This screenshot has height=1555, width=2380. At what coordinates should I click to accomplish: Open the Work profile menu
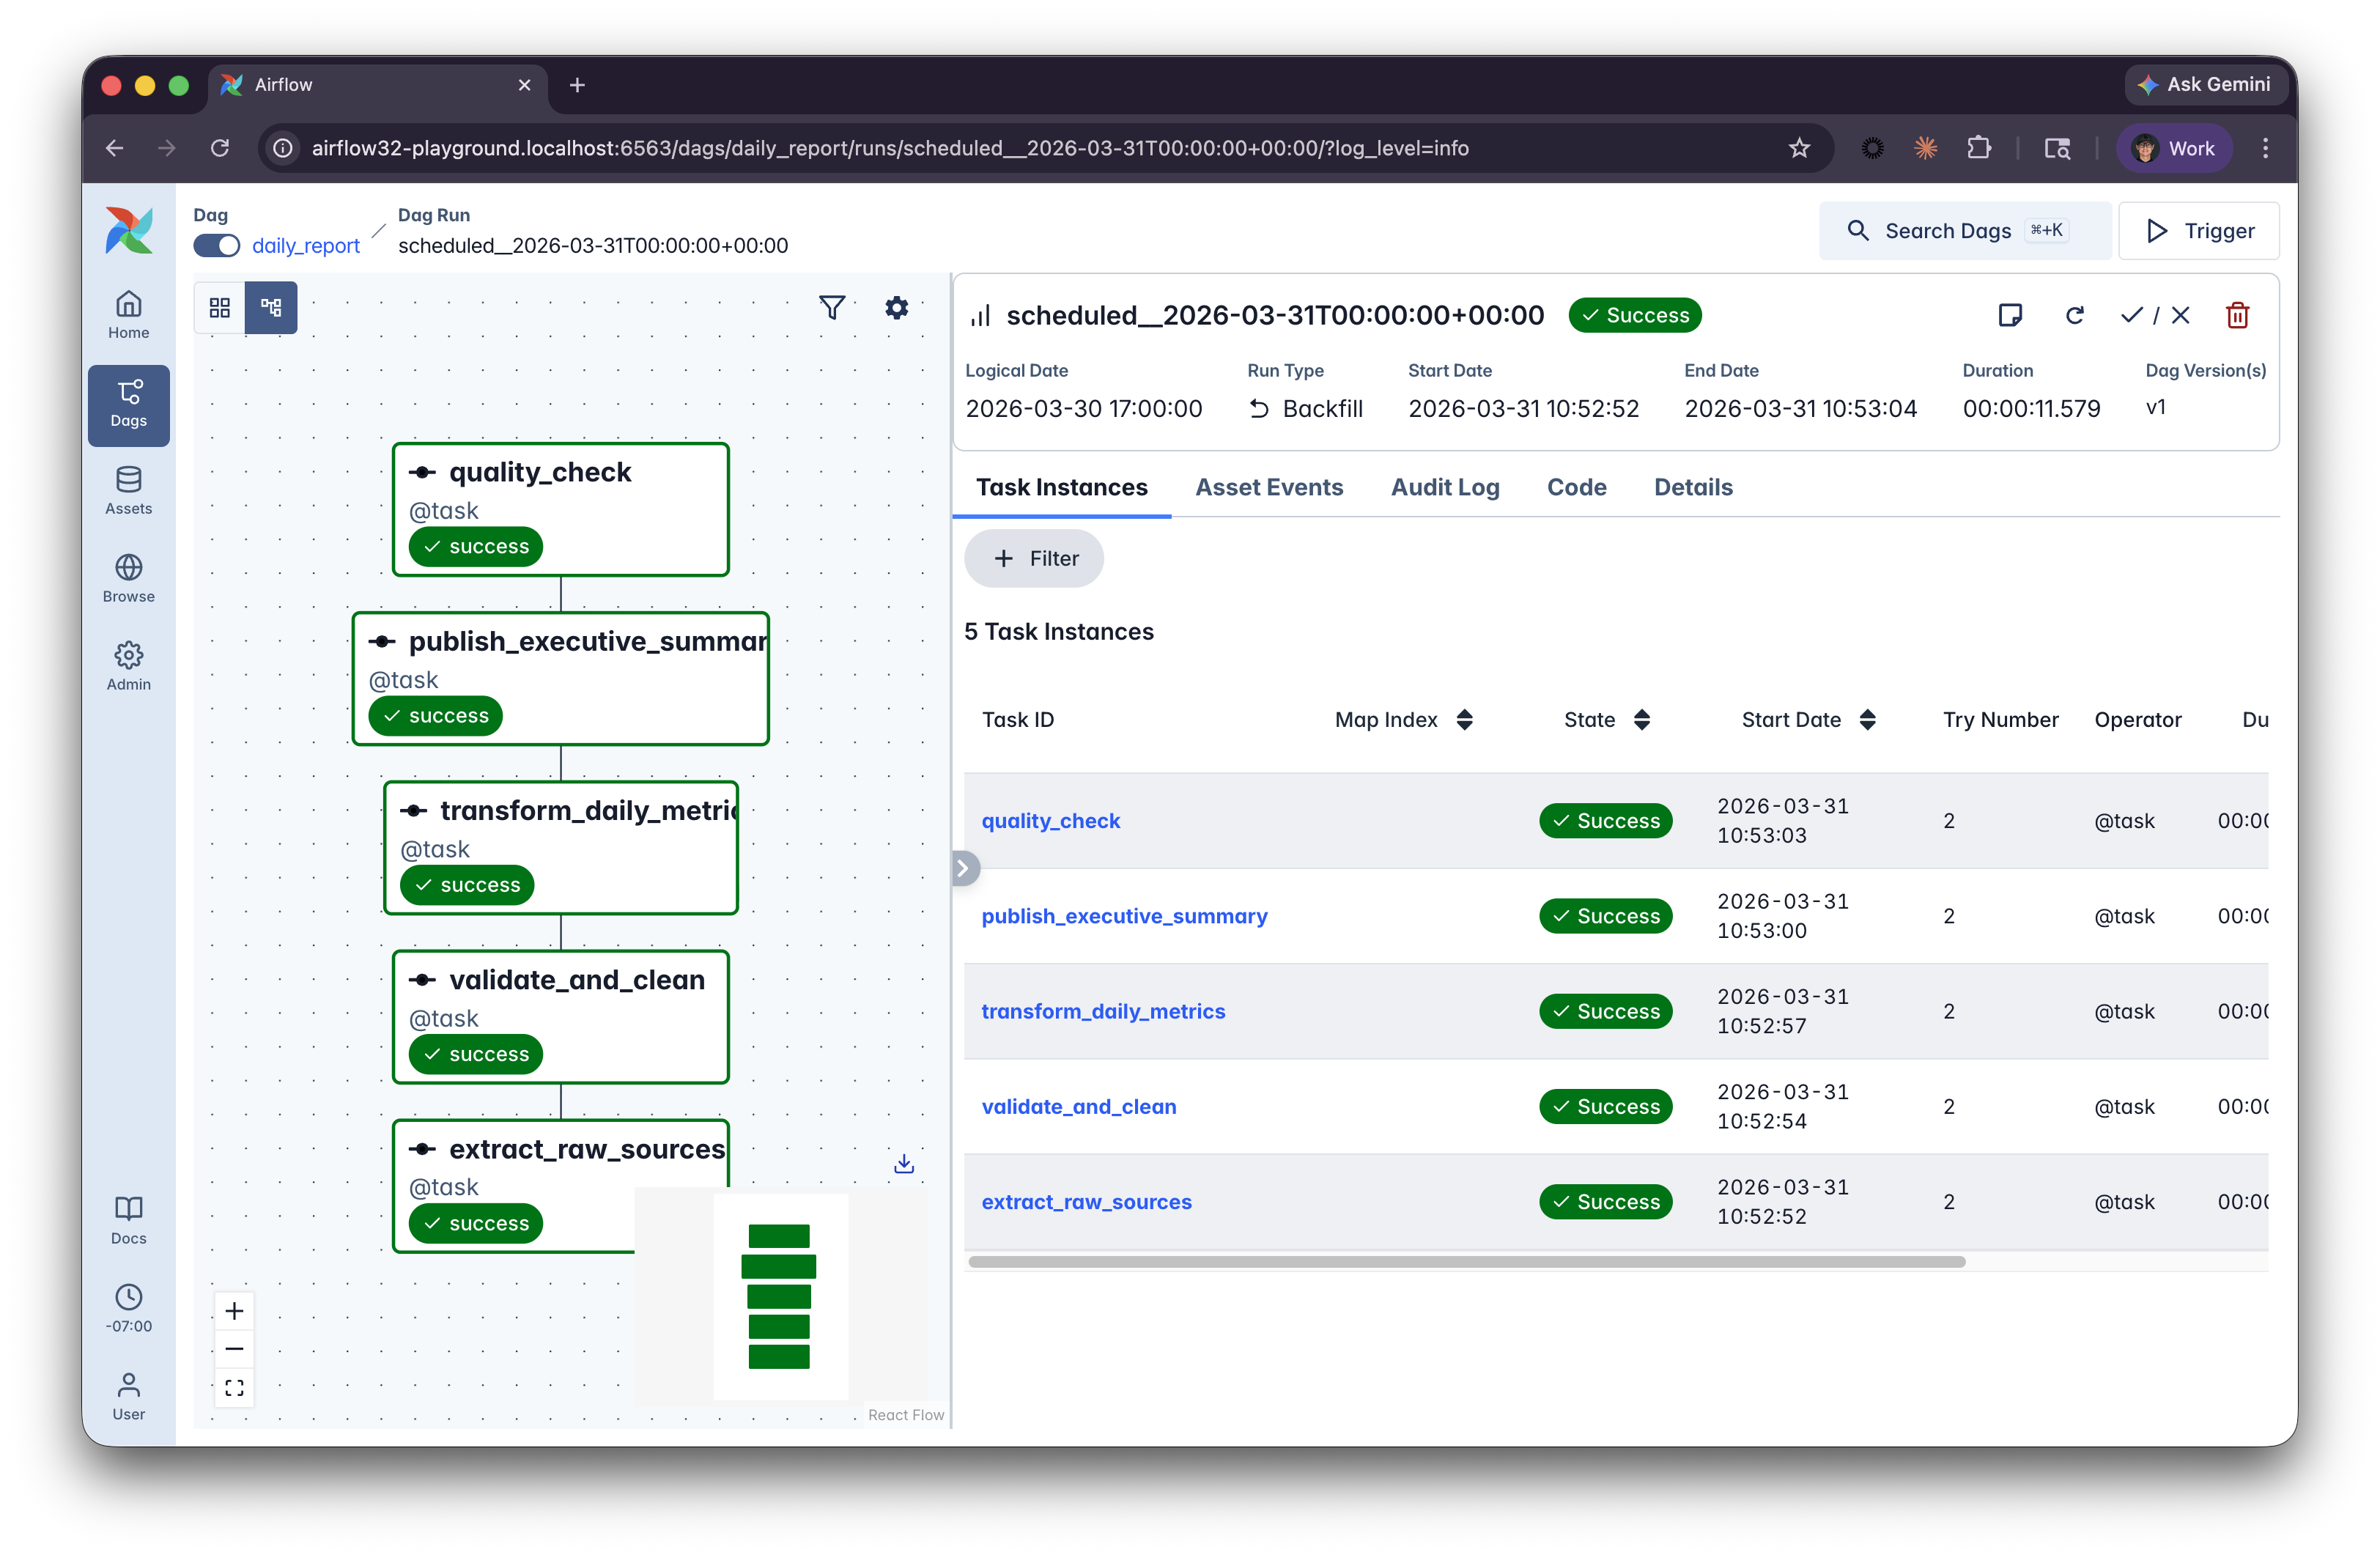pyautogui.click(x=2173, y=148)
